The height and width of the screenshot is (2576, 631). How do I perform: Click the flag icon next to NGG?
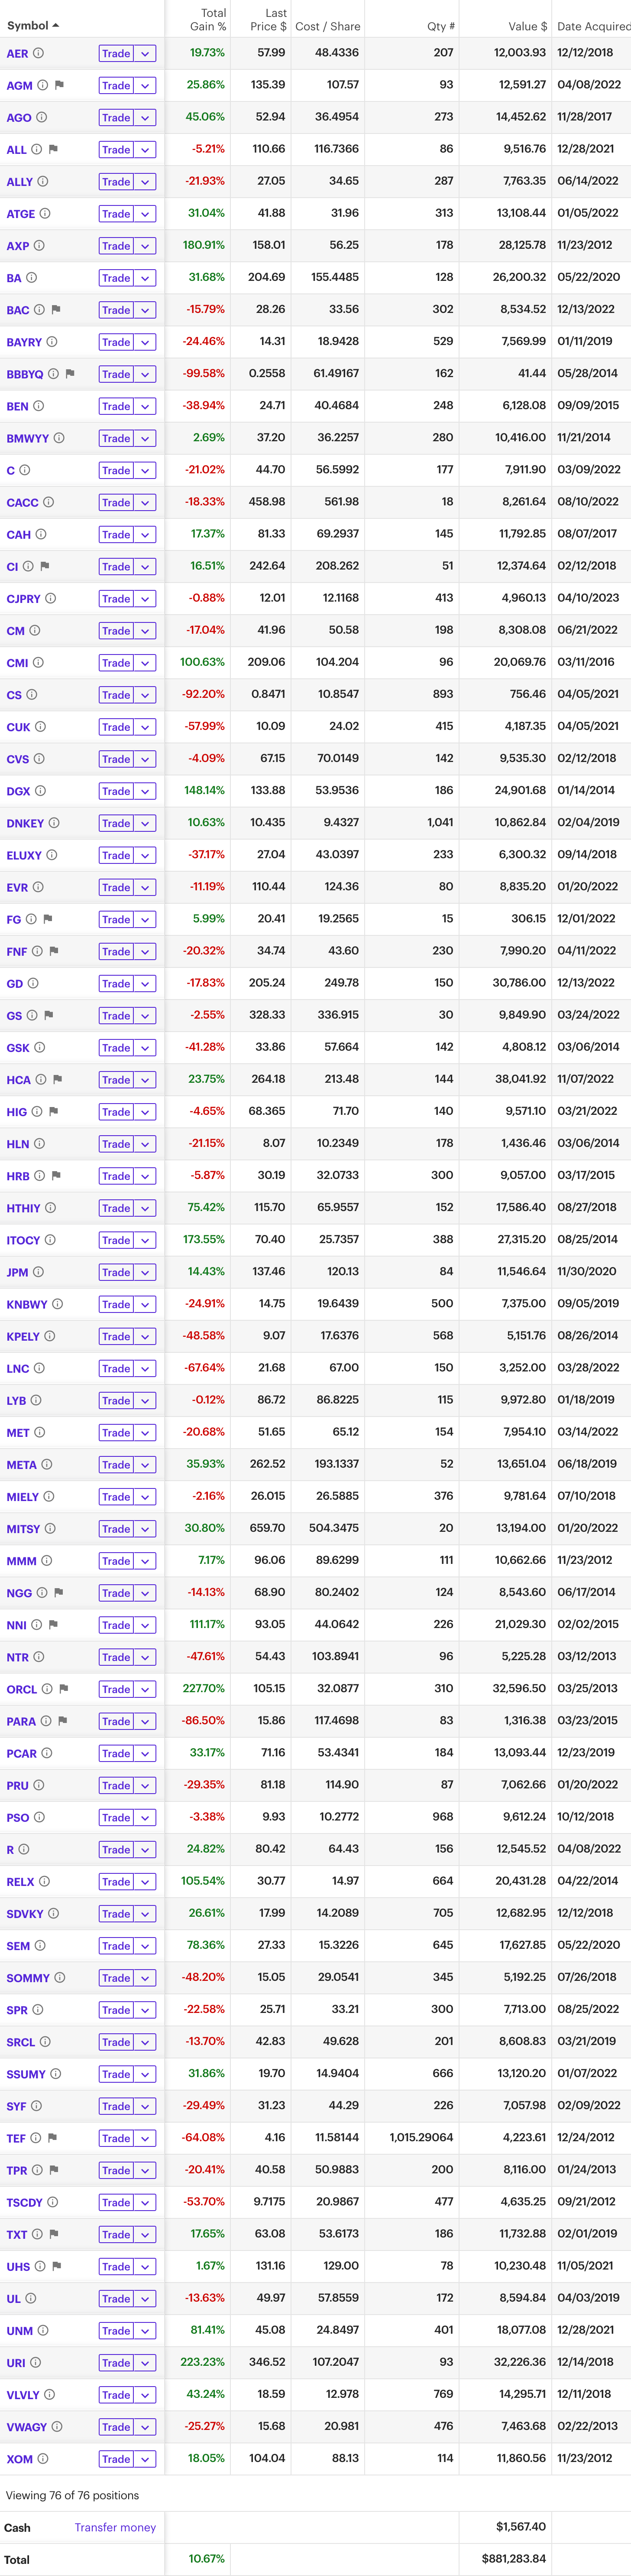click(x=59, y=1592)
